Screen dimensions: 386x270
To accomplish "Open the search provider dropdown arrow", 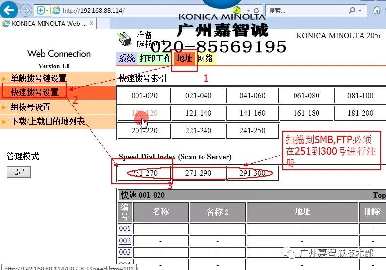I will tap(360, 11).
